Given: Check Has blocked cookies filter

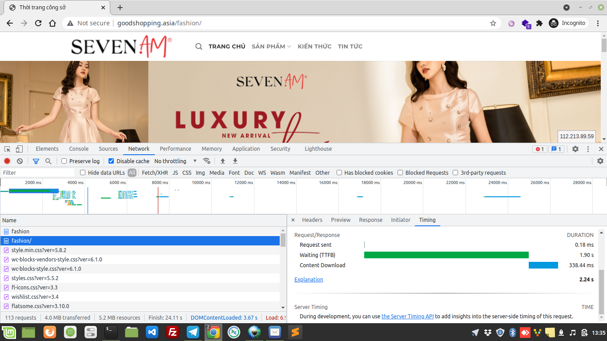Looking at the screenshot, I should (x=339, y=173).
